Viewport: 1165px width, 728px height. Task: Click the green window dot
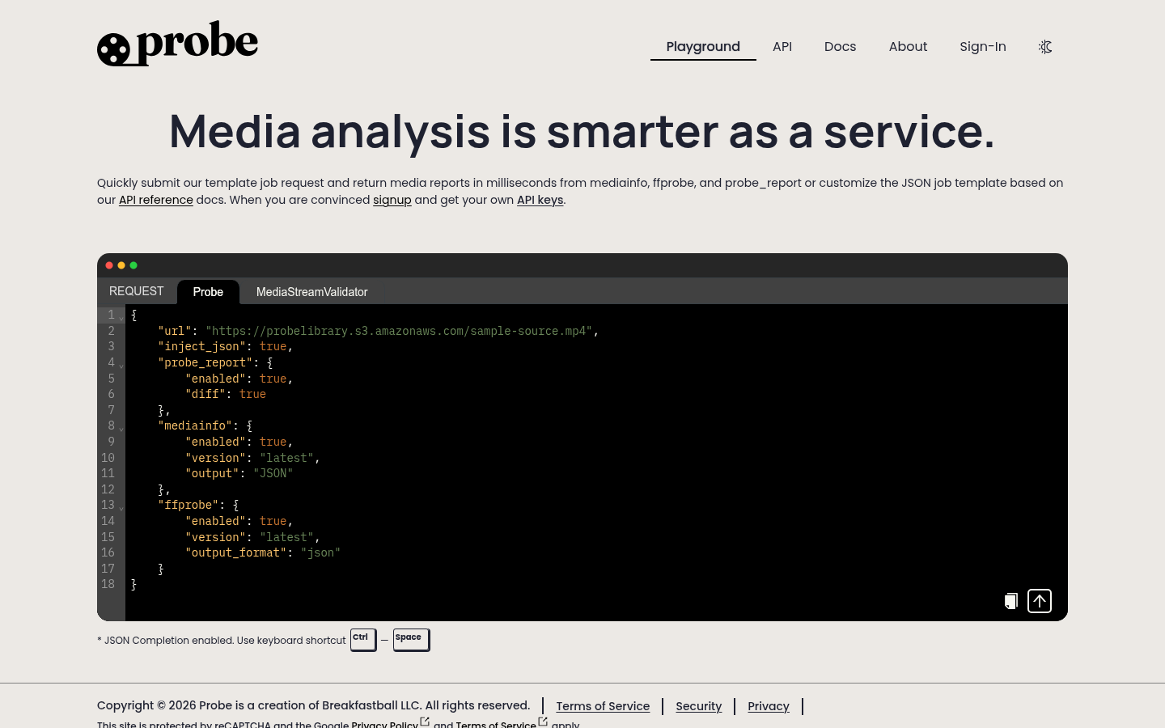133,265
